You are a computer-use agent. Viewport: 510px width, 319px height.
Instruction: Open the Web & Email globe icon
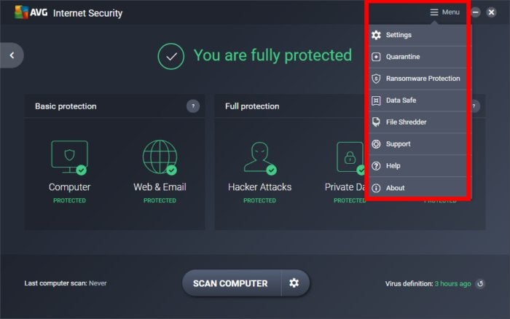click(160, 157)
